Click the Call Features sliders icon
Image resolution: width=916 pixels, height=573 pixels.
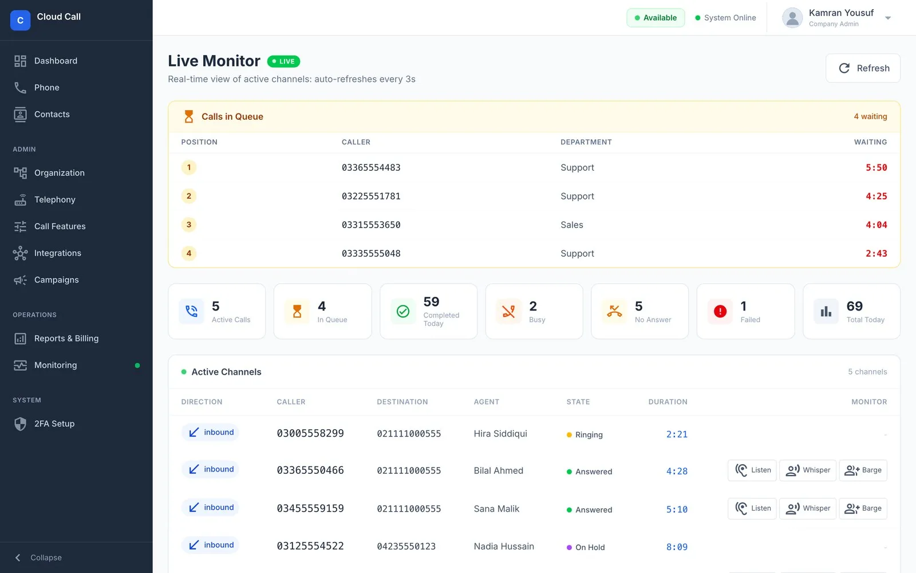20,226
